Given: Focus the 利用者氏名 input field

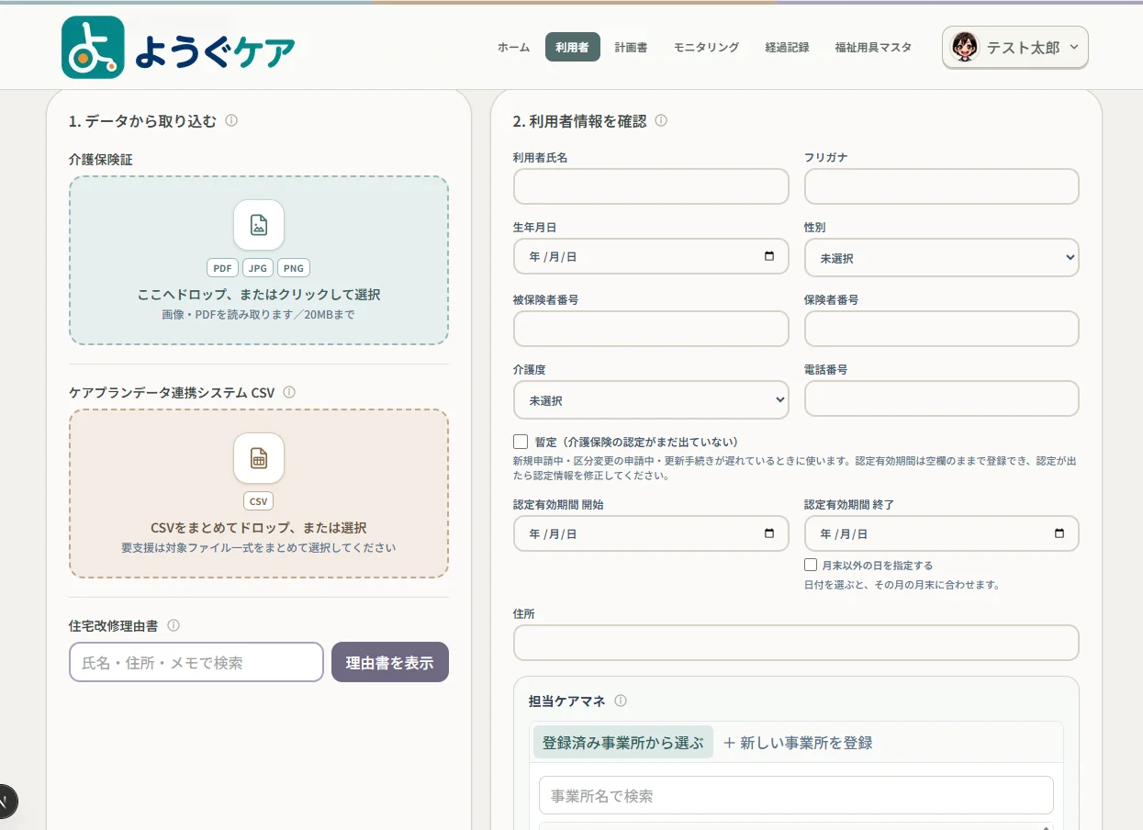Looking at the screenshot, I should [651, 186].
